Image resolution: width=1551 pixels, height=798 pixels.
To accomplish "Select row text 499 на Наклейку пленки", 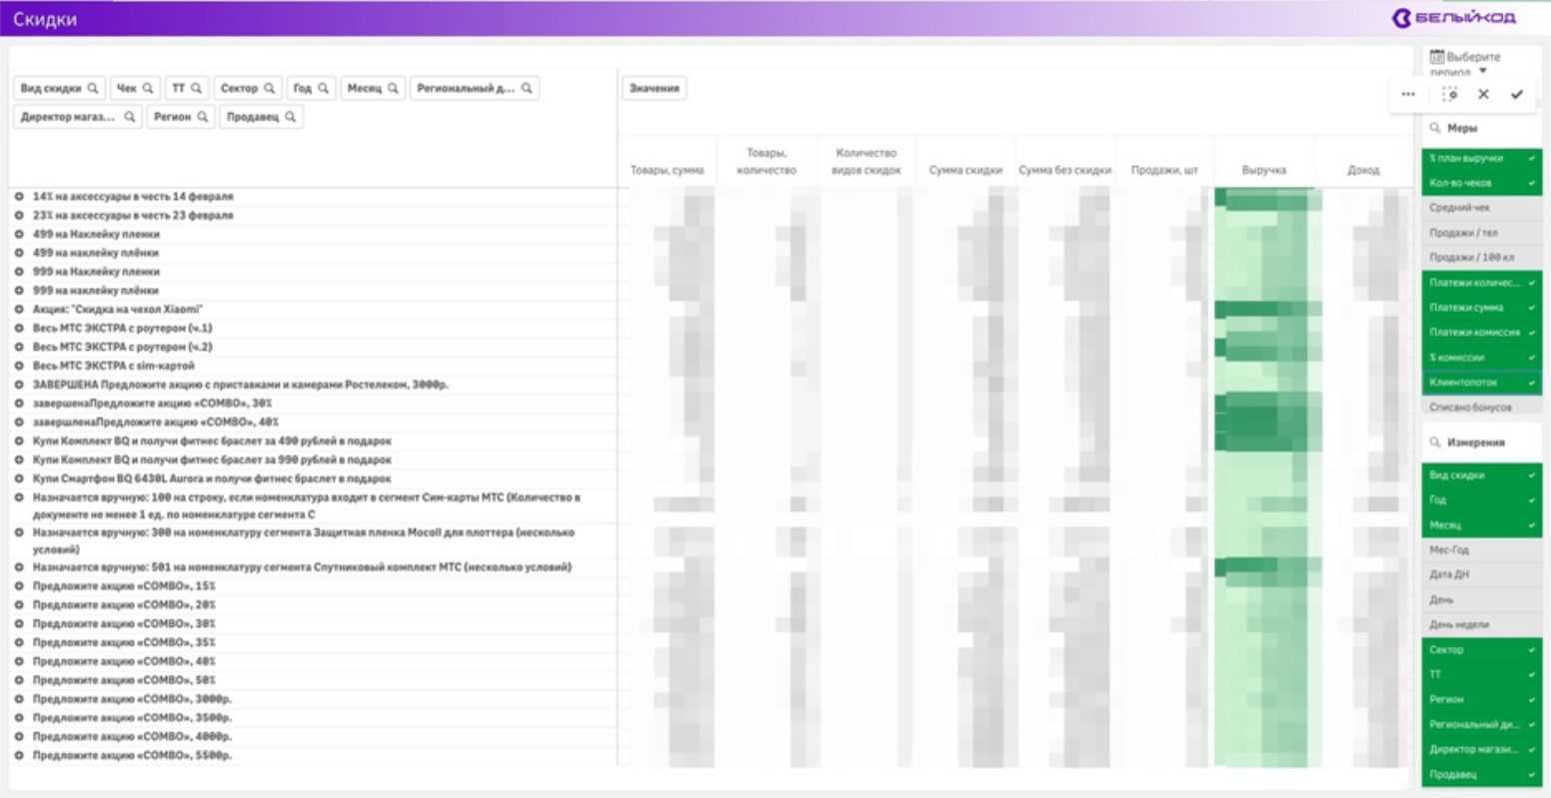I will point(96,234).
